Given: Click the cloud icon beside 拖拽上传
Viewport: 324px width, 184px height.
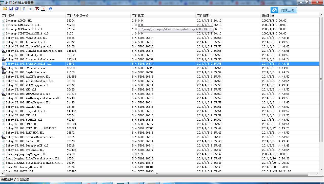Looking at the screenshot, I should tap(275, 10).
